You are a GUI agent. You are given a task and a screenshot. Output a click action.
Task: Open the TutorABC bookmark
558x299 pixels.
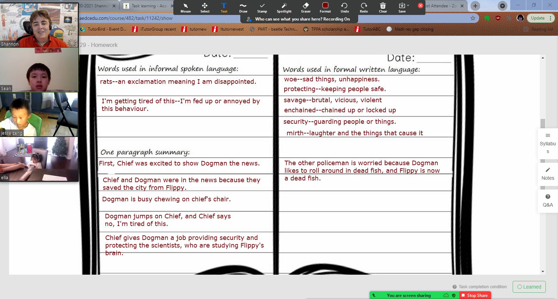coord(368,29)
